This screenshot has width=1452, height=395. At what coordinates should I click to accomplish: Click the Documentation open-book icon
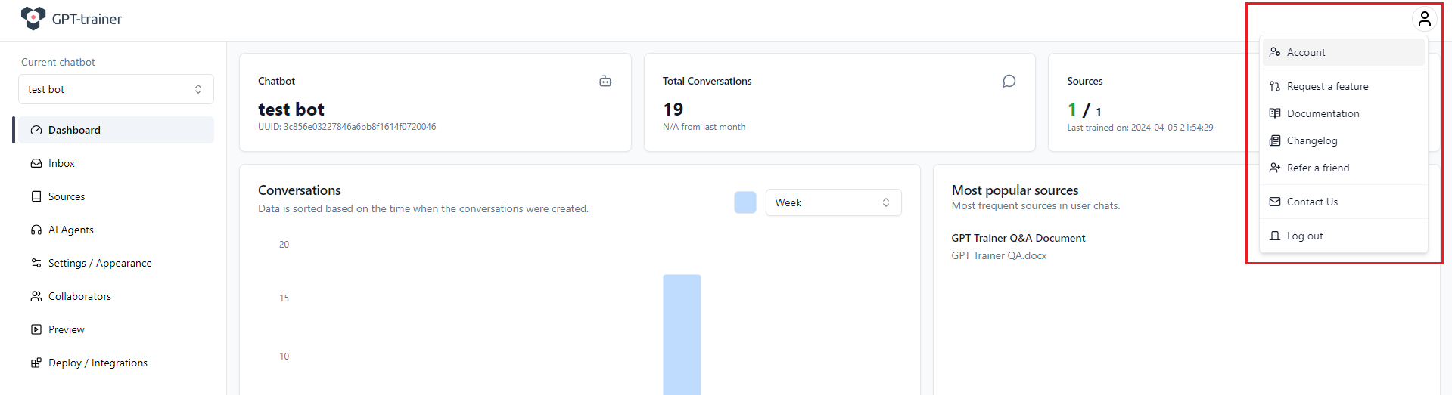1275,113
